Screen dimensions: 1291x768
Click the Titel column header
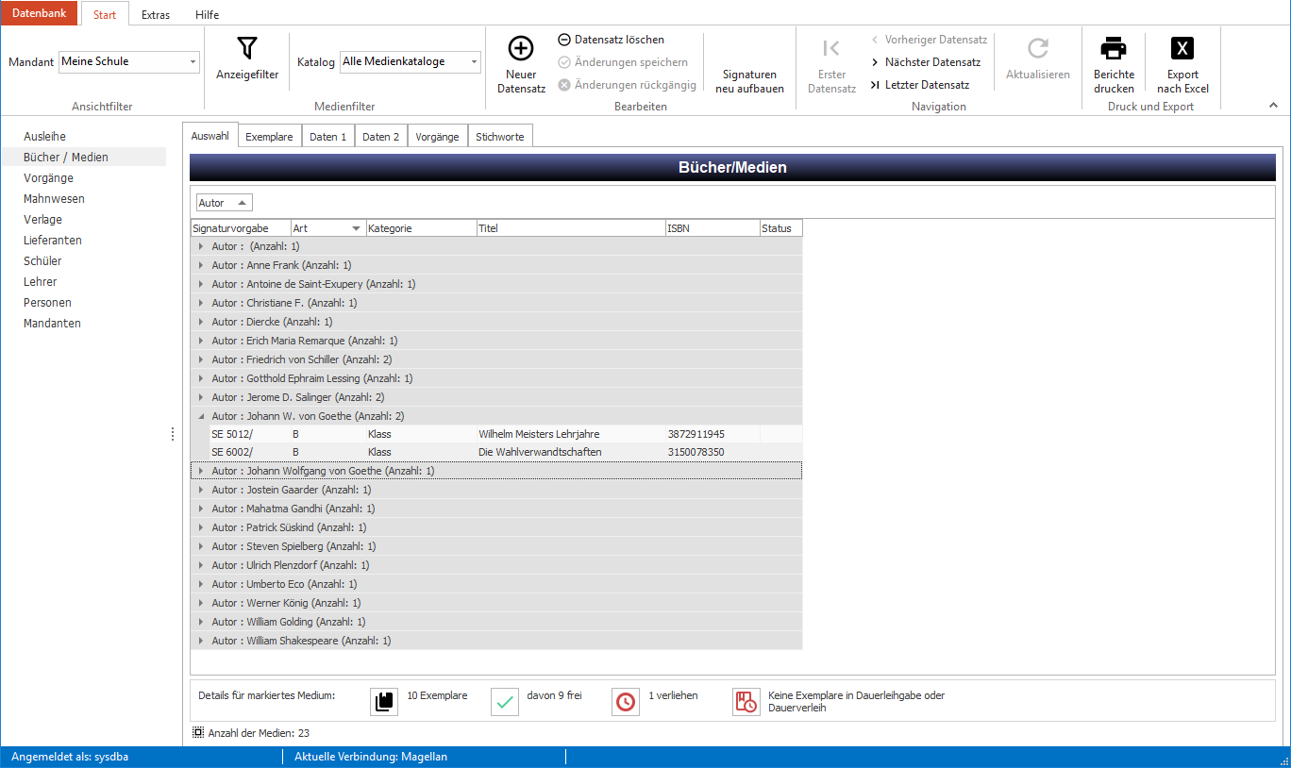[571, 228]
